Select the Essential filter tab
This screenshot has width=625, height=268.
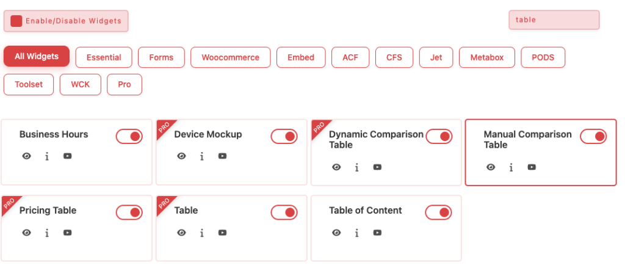(104, 57)
